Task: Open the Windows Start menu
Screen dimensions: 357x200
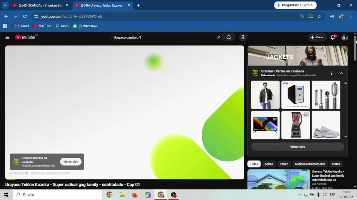Action: click(x=6, y=195)
